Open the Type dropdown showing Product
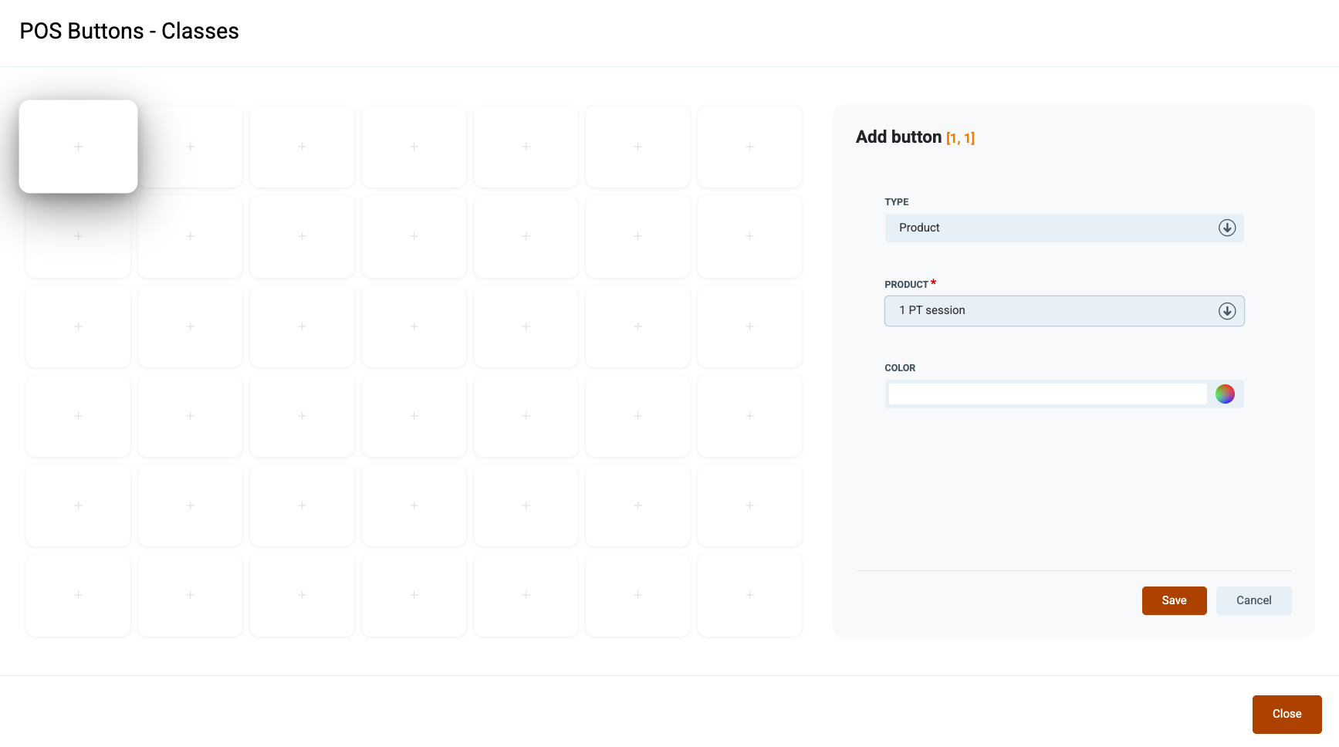The width and height of the screenshot is (1339, 747). (1064, 228)
